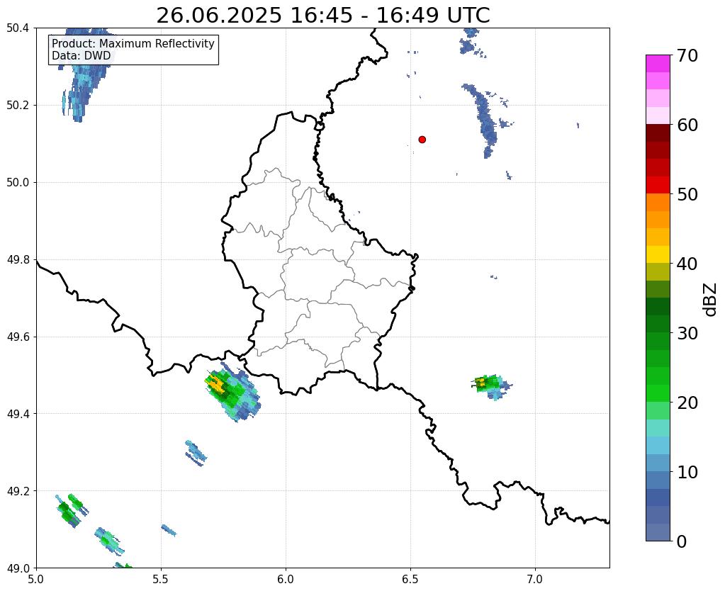Screen dimensions: 725x591
Task: Click the title '26.06.2025 16:45 - 16:49 UTC'
Action: coord(322,16)
